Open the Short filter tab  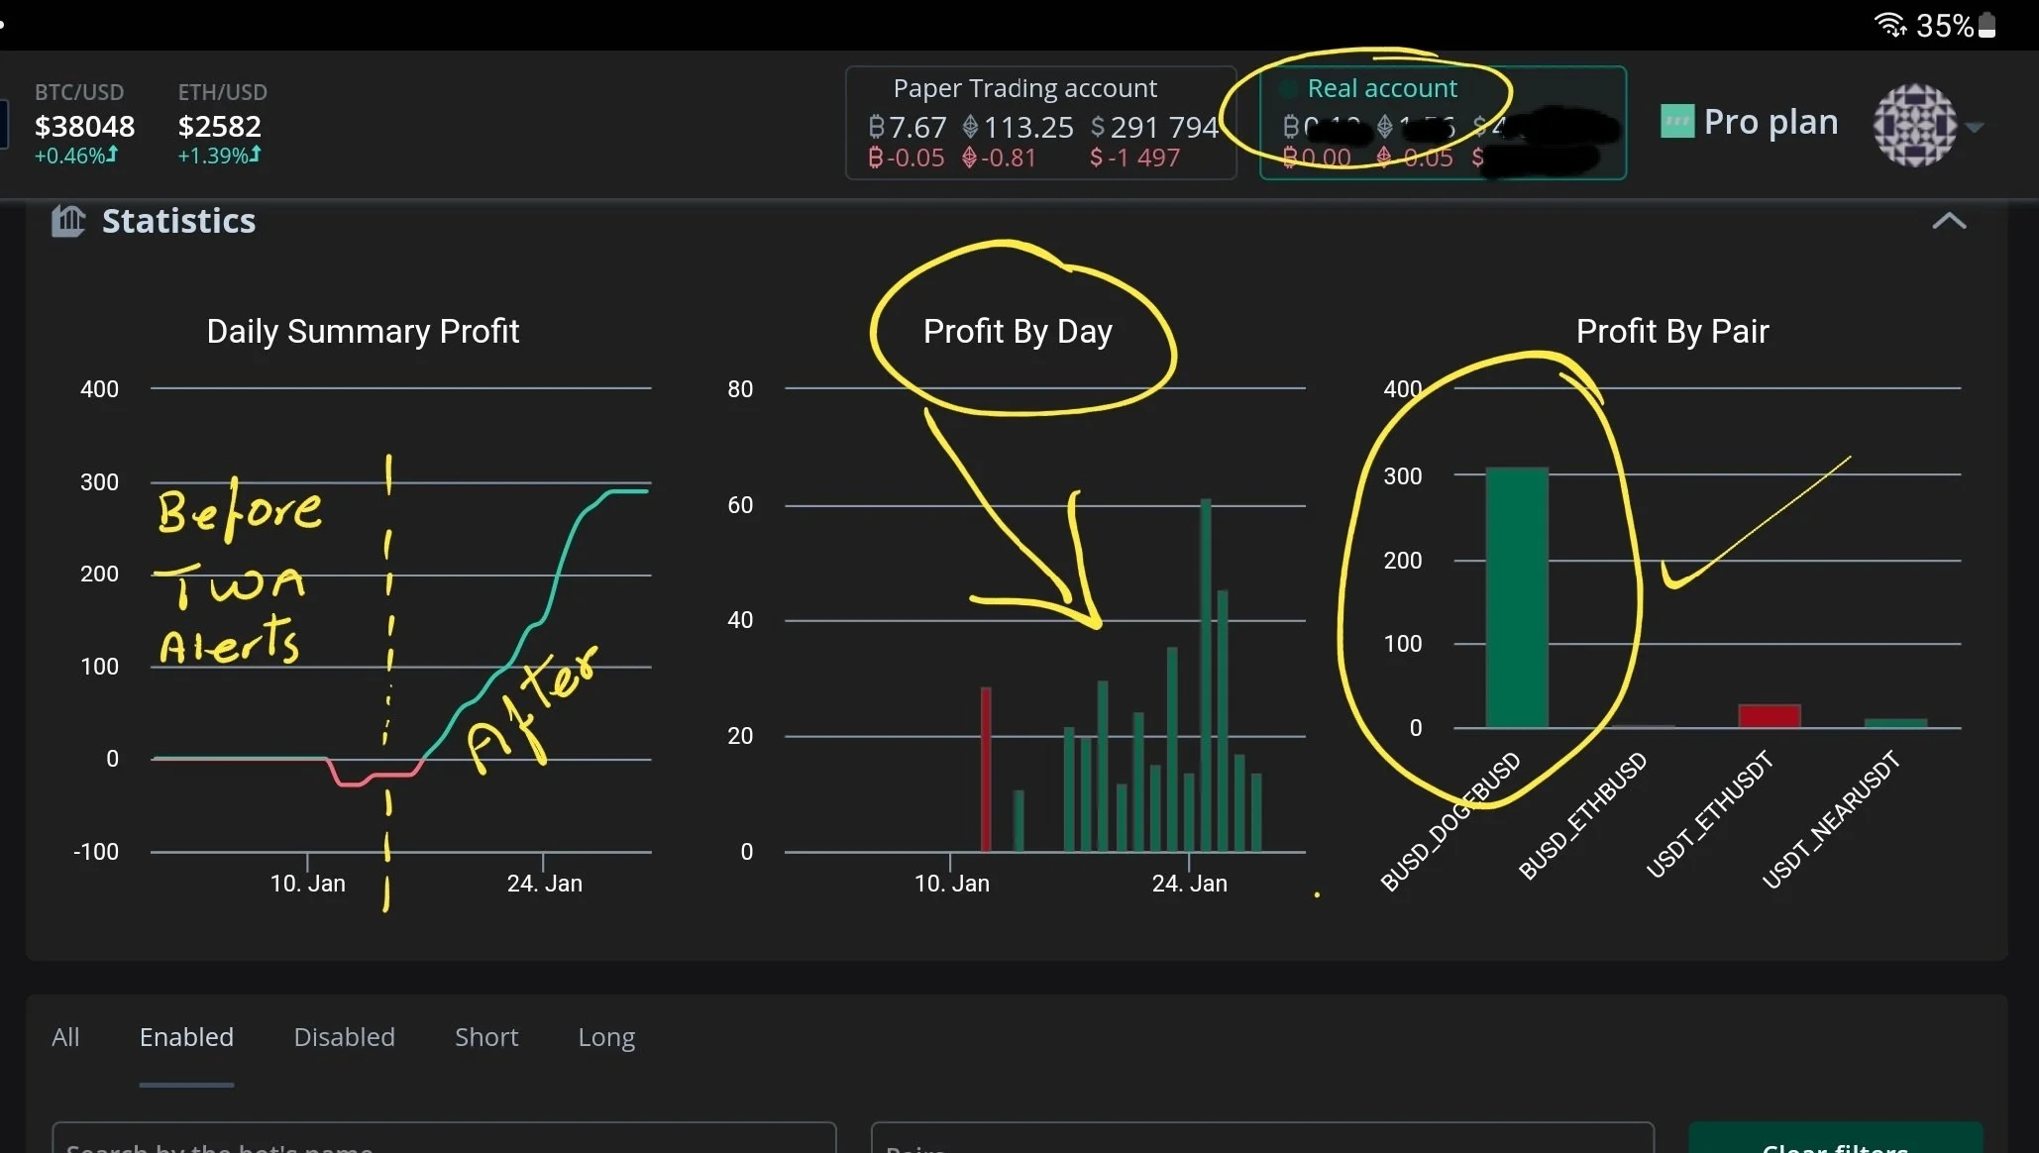[x=485, y=1037]
